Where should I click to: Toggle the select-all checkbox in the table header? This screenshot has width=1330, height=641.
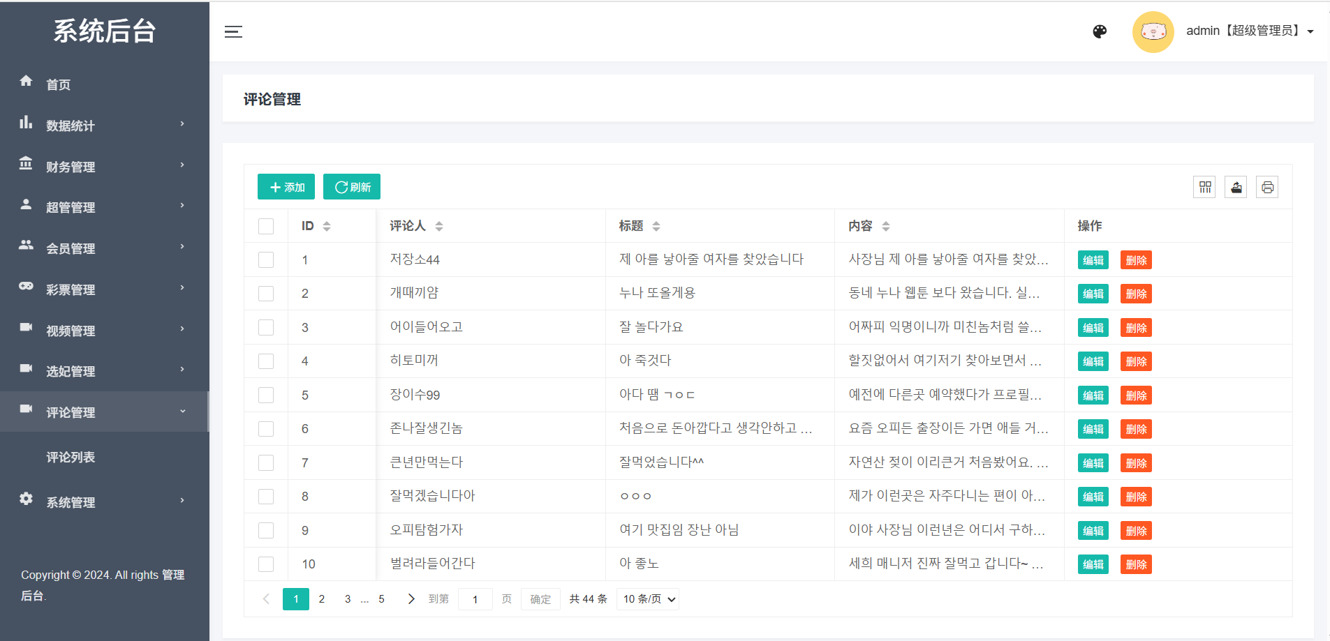click(x=266, y=226)
